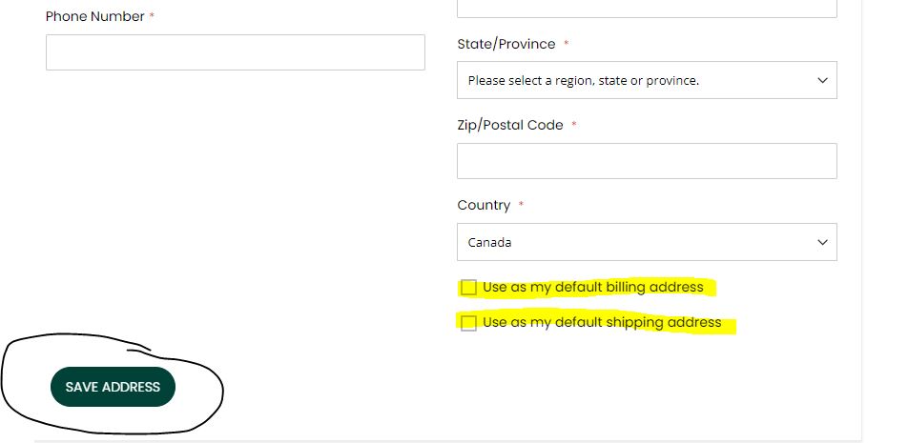Click "Please select a region, state or province" text
Screen dimensions: 908x443
(x=584, y=80)
